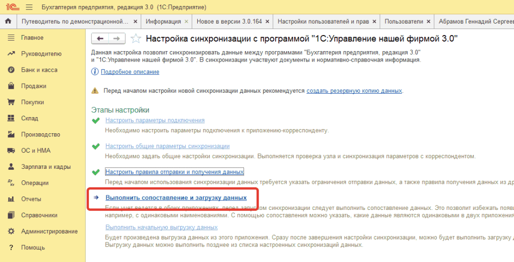Click the 1C logo in title bar
514x262 pixels.
pos(12,7)
